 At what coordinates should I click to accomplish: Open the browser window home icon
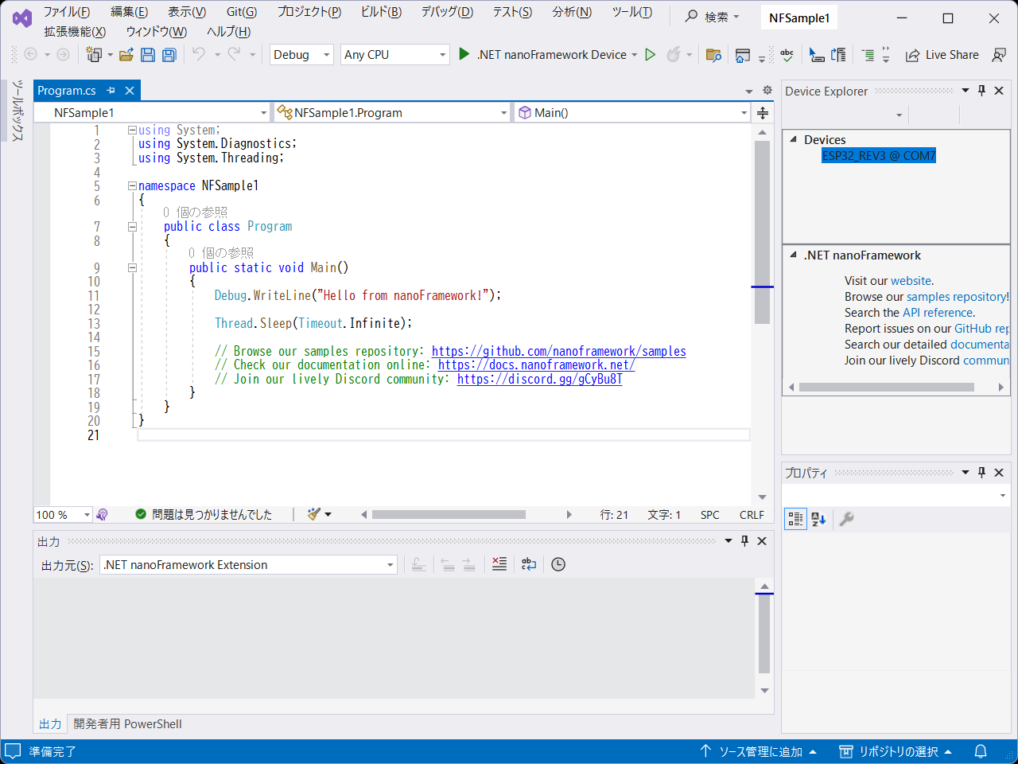tap(742, 55)
